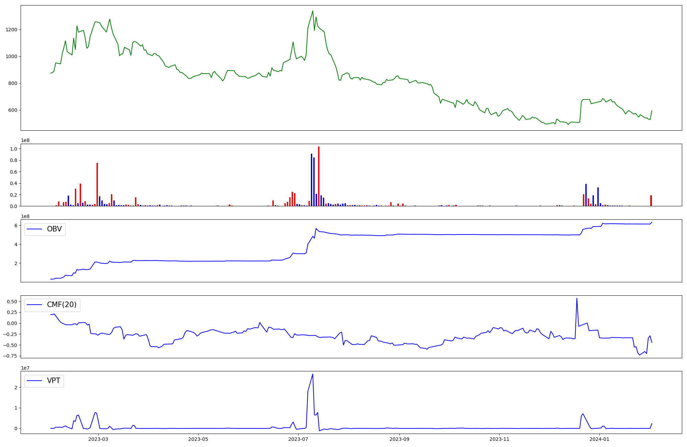This screenshot has width=687, height=447.
Task: Click the CMF(20) legend label
Action: [x=61, y=305]
